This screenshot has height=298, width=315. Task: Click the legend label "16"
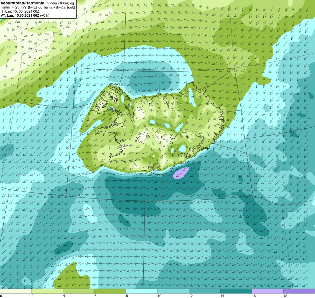254,296
